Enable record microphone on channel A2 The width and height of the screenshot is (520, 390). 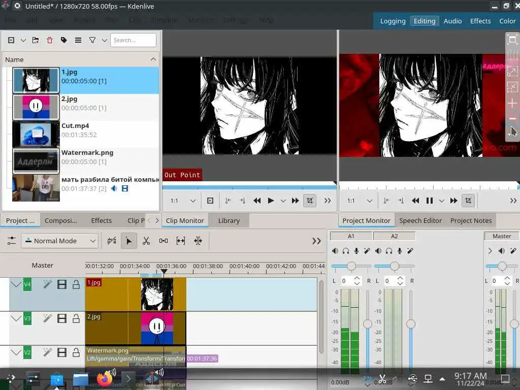point(400,251)
